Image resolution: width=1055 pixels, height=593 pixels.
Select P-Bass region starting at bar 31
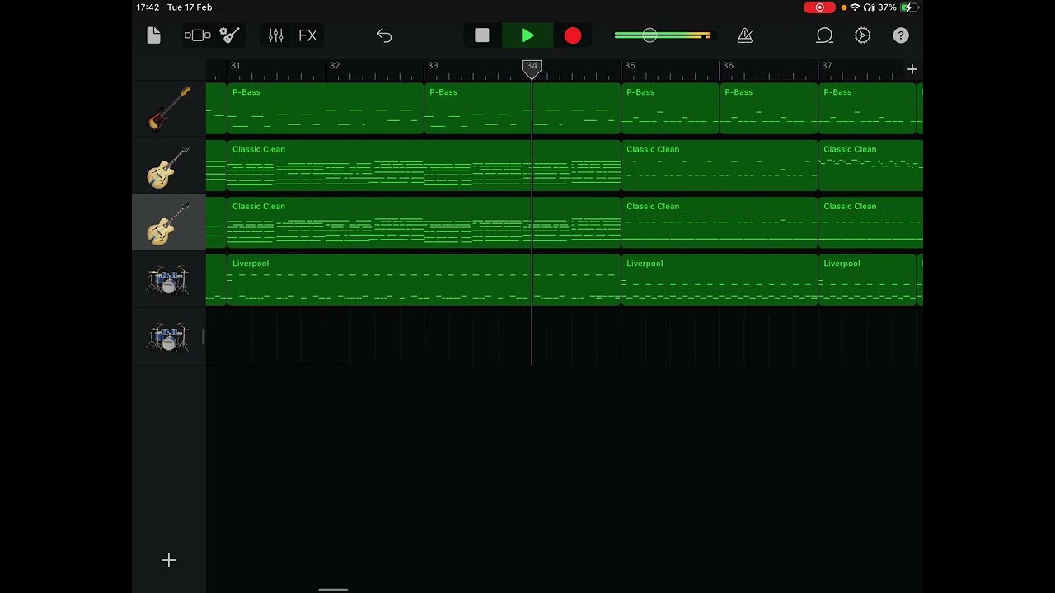tap(325, 109)
